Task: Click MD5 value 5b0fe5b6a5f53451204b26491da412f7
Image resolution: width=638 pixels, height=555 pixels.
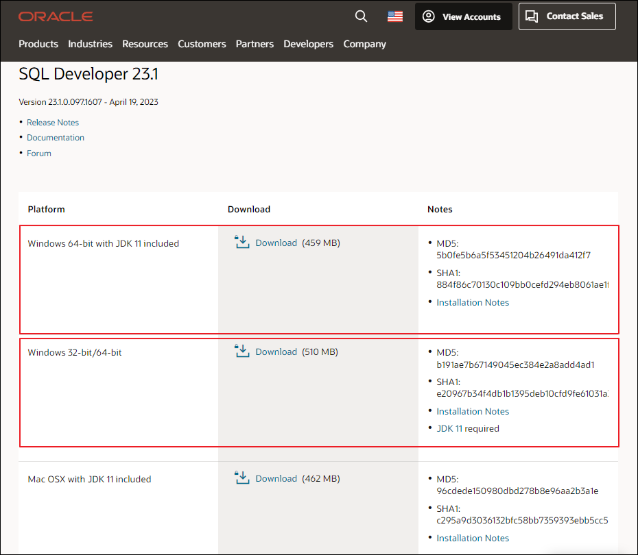Action: [x=514, y=255]
